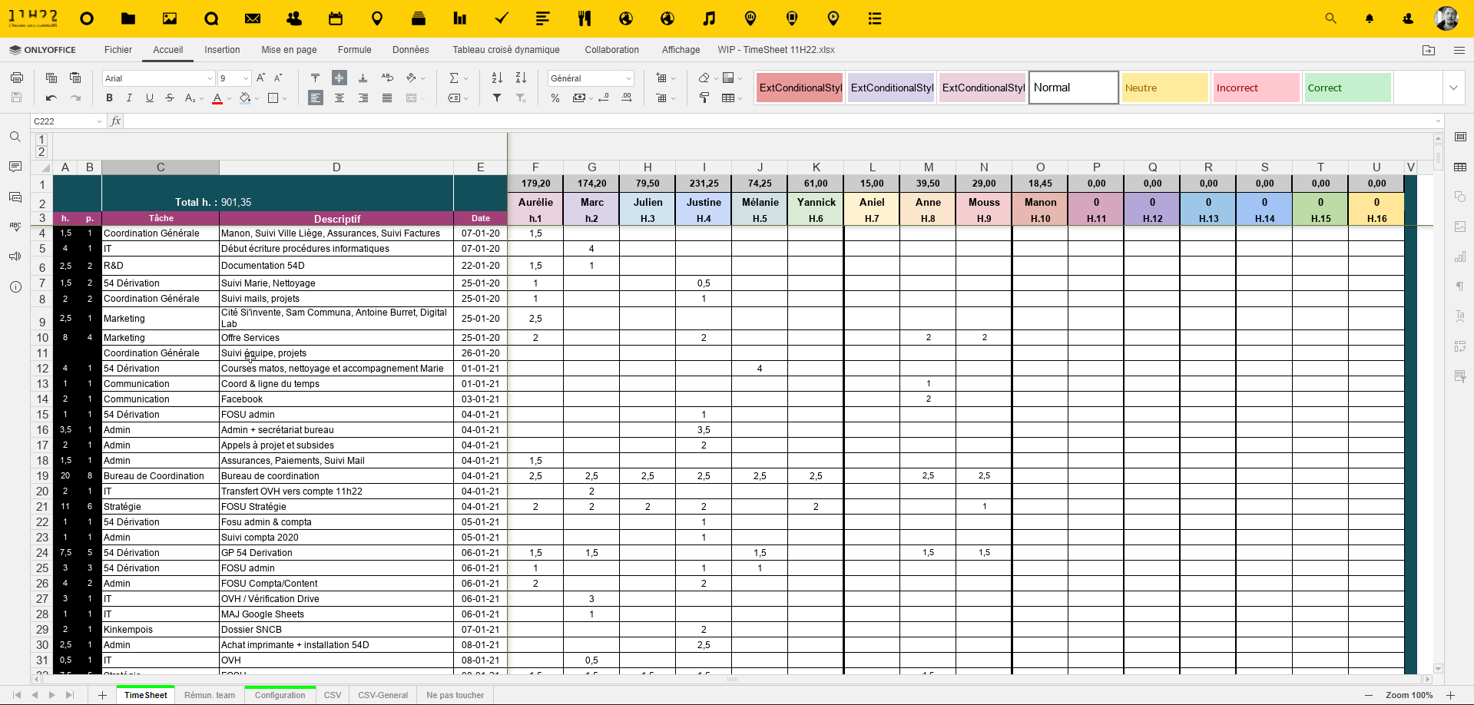Image resolution: width=1474 pixels, height=705 pixels.
Task: Open comments panel in left sidebar
Action: [15, 167]
